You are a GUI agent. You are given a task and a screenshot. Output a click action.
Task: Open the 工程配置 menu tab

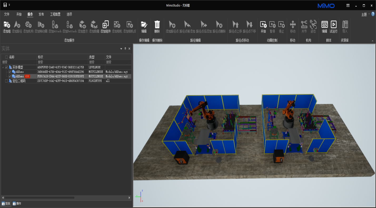tap(55, 14)
